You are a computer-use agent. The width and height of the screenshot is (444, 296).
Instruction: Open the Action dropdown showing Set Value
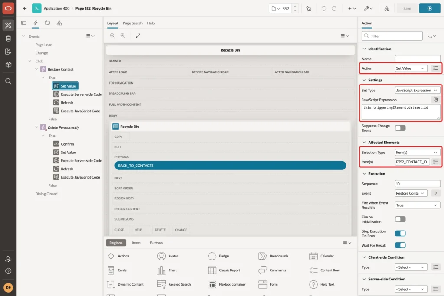[x=411, y=68]
